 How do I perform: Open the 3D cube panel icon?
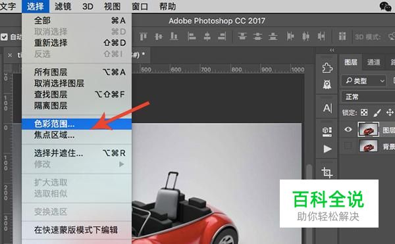coord(327,132)
